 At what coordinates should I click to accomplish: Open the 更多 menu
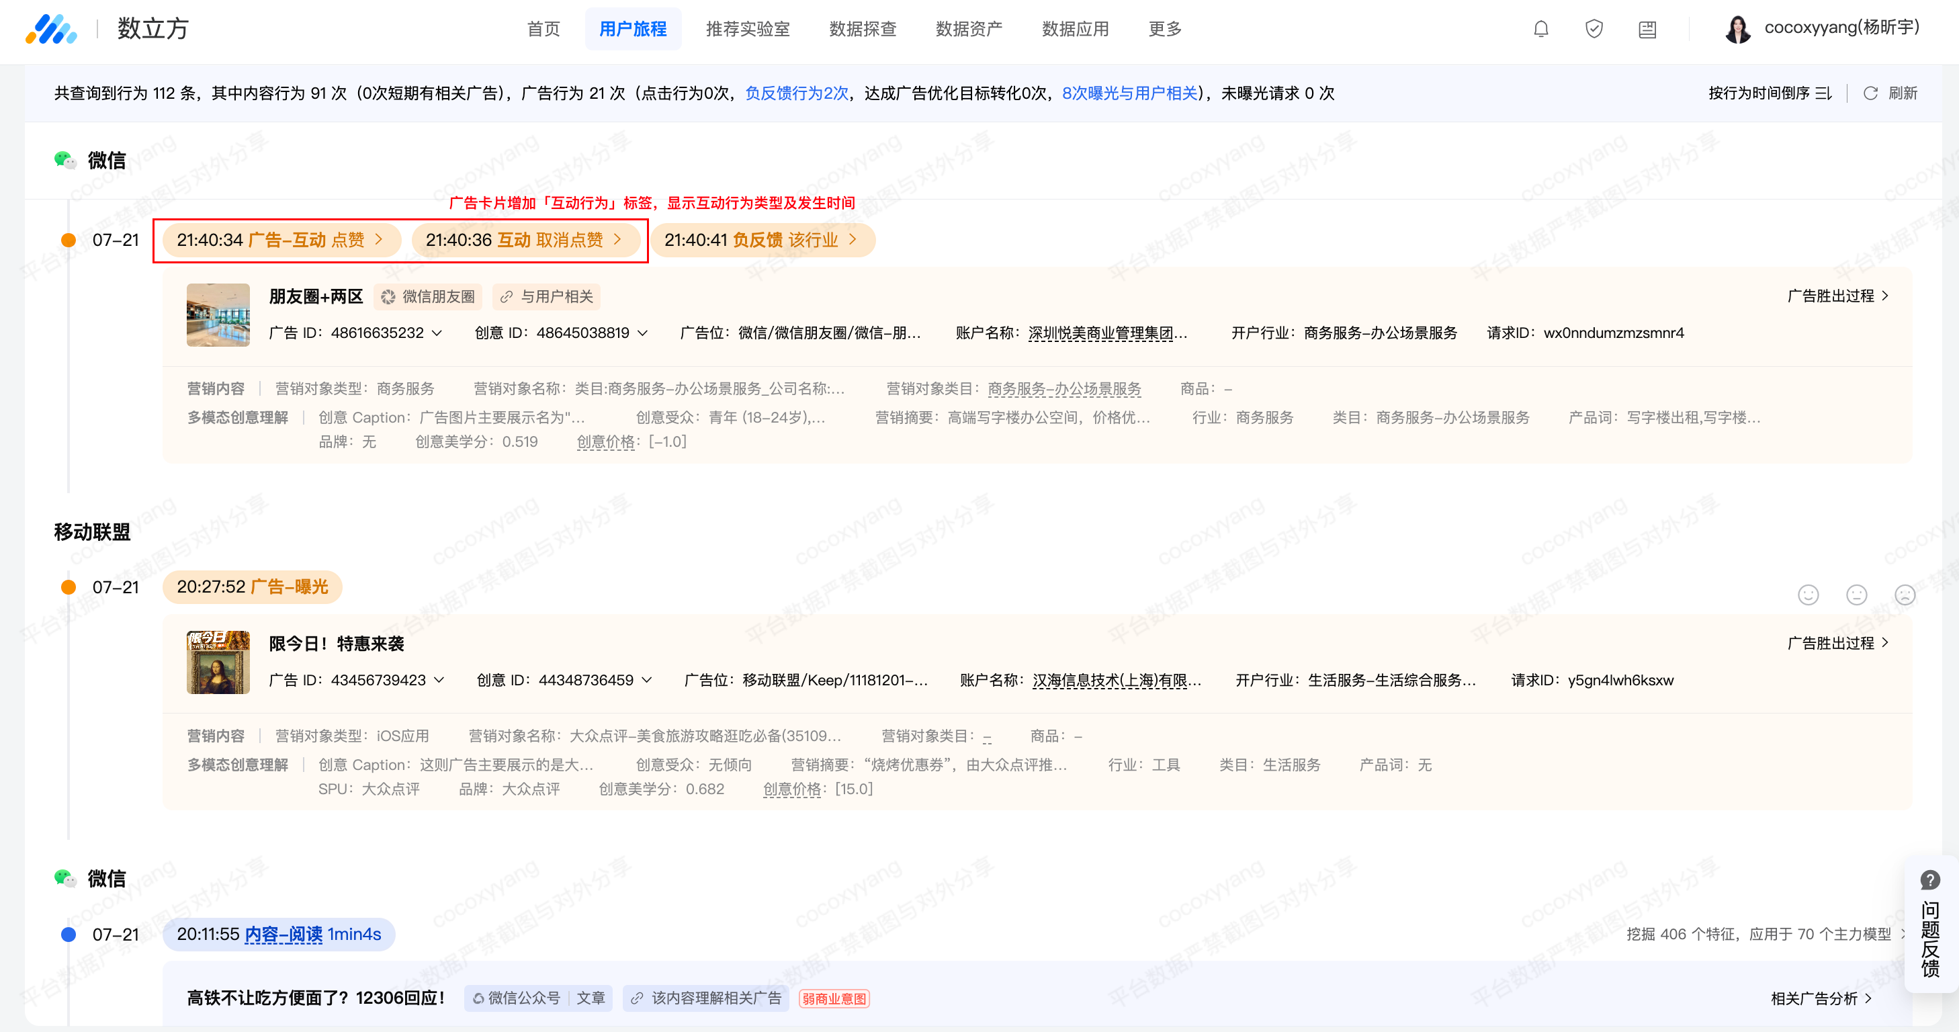pos(1164,29)
